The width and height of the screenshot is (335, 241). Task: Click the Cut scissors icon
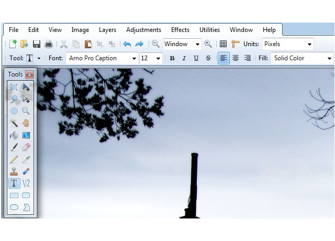[x=64, y=44]
